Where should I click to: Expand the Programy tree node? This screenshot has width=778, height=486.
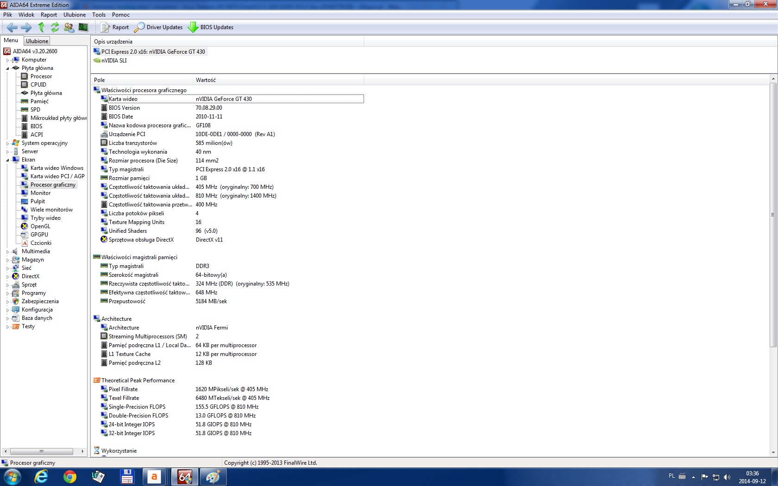[x=7, y=293]
